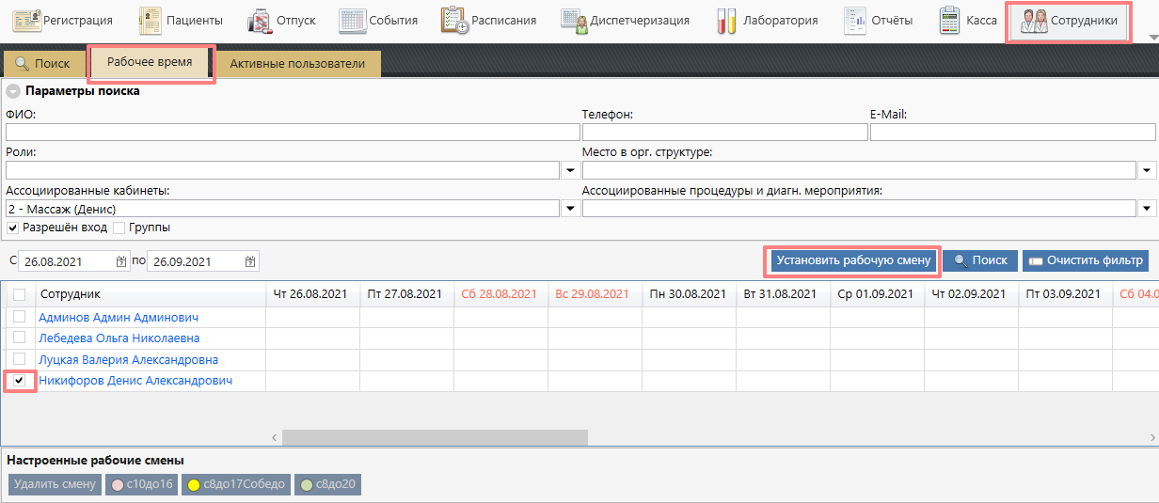
Task: Collapse the Параметры поиска section
Action: pyautogui.click(x=13, y=91)
